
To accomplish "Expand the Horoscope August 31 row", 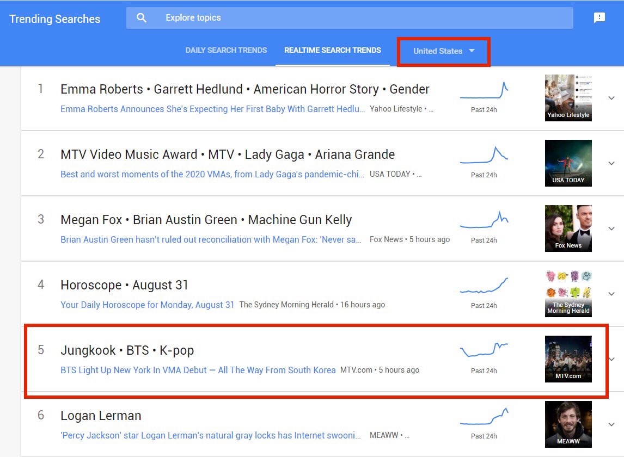I will [611, 294].
